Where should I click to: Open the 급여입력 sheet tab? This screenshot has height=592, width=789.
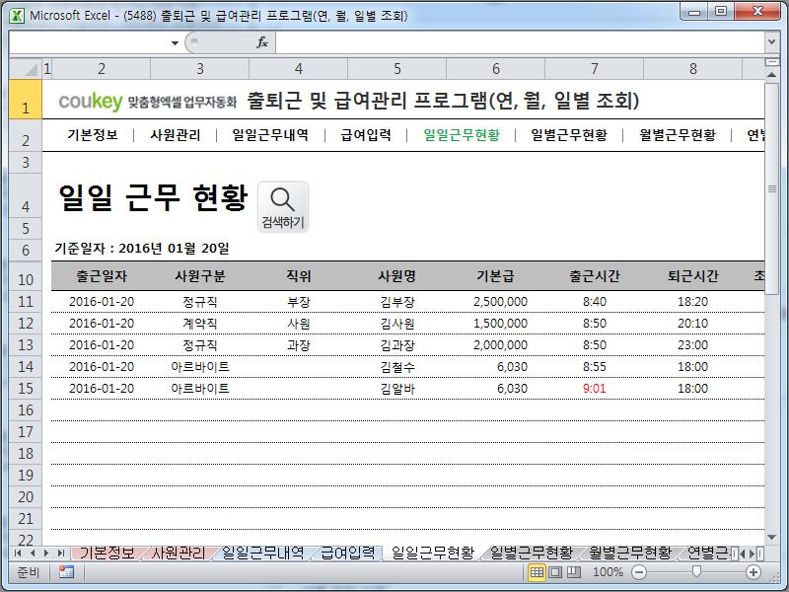click(x=348, y=553)
